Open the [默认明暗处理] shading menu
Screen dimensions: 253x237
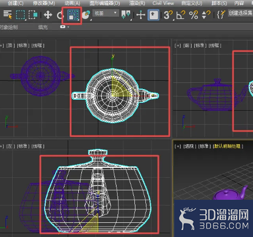pyautogui.click(x=228, y=146)
